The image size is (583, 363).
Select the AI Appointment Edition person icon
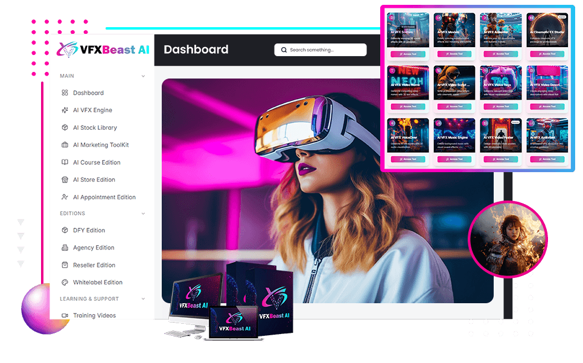[65, 197]
